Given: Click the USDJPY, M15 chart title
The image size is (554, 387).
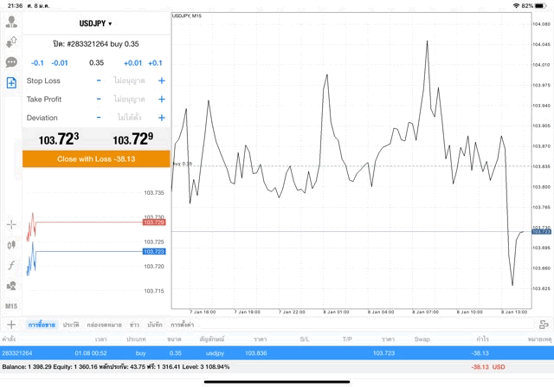Looking at the screenshot, I should click(187, 16).
